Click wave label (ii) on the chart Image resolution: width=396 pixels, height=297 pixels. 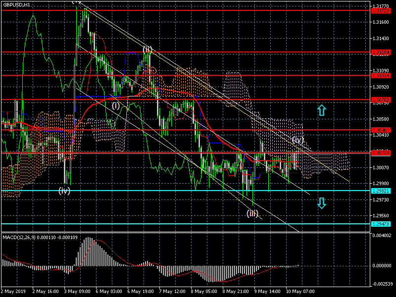(147, 50)
